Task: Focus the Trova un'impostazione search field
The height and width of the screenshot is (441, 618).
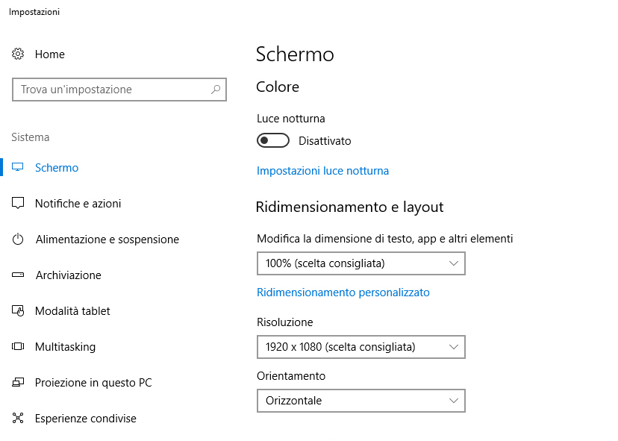Action: click(119, 90)
